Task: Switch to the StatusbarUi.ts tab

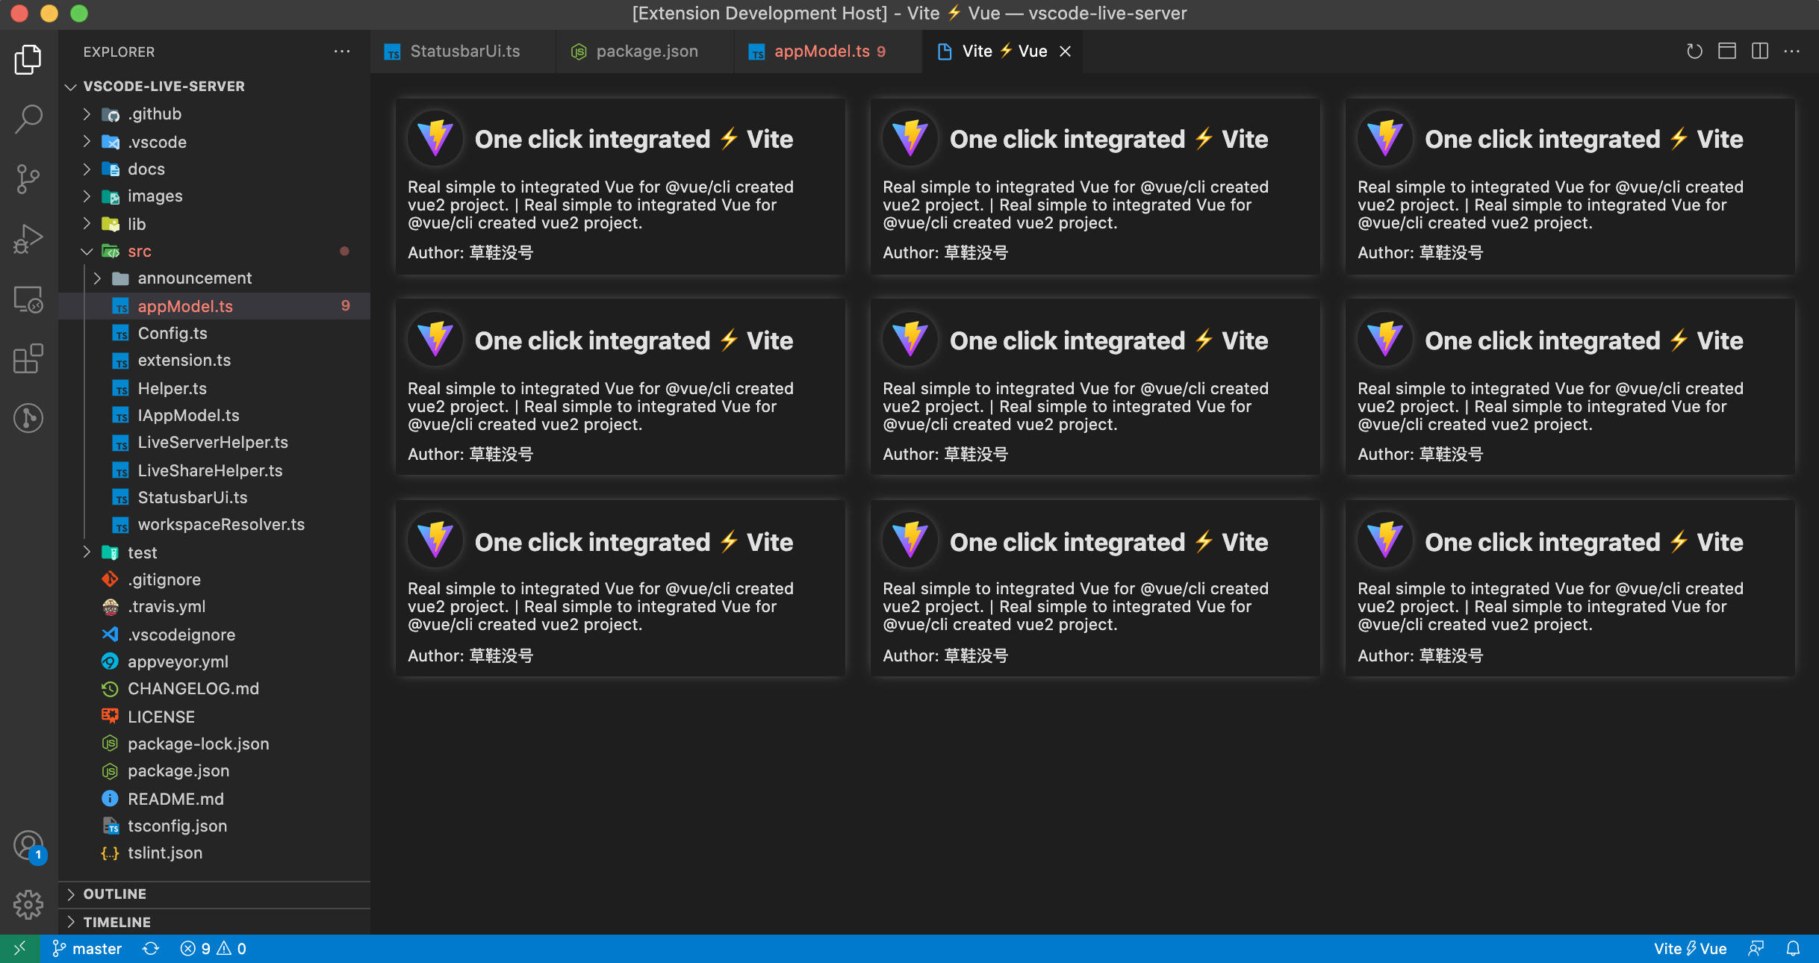Action: click(x=464, y=52)
